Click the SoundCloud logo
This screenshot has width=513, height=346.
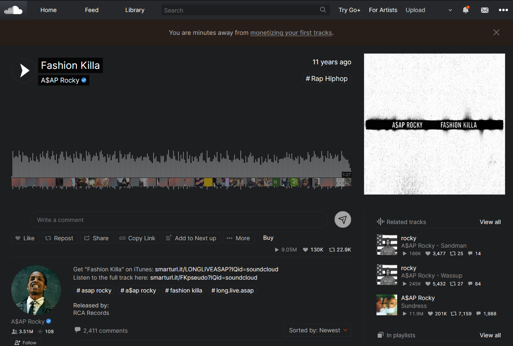click(13, 10)
